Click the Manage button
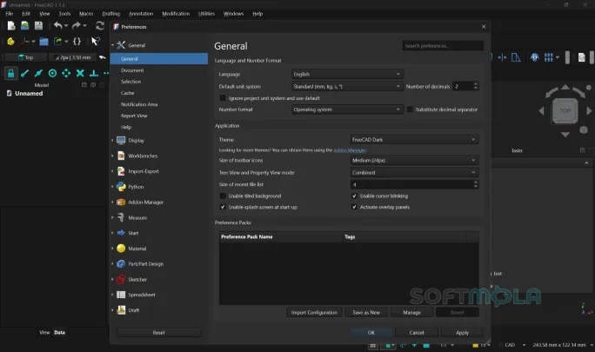The width and height of the screenshot is (595, 352). (x=411, y=313)
